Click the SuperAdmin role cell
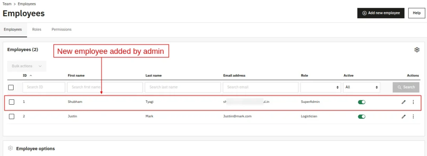427x156 pixels. pyautogui.click(x=311, y=102)
